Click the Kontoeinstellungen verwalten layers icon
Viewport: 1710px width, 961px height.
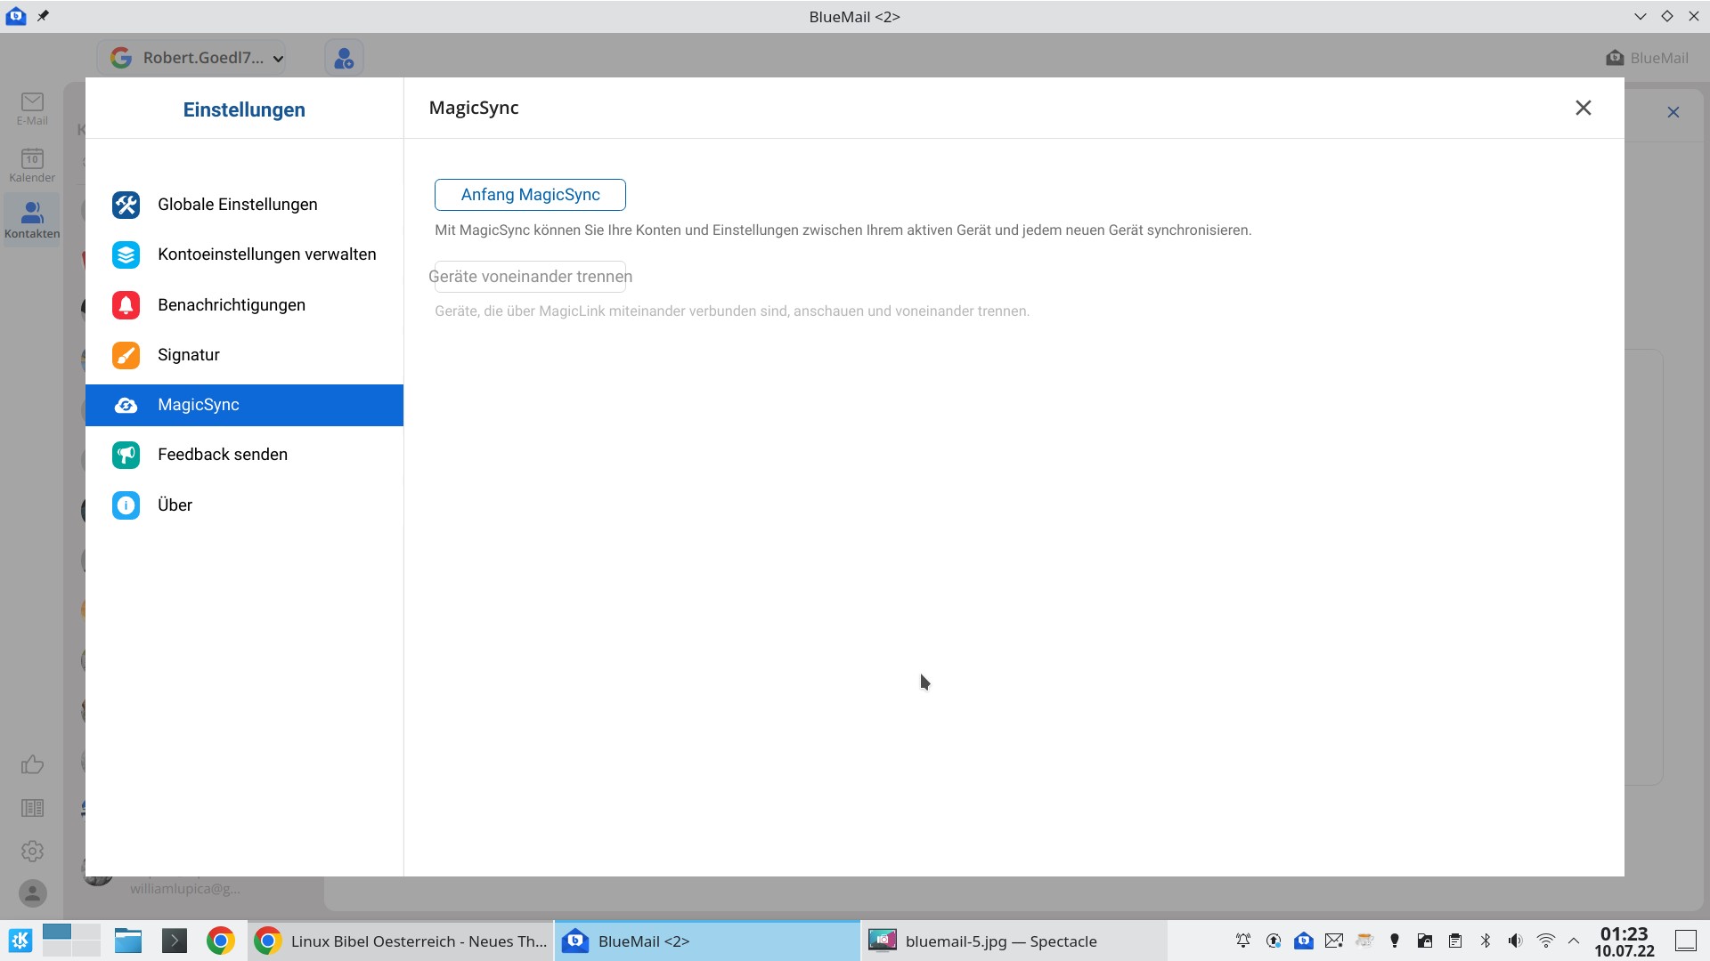click(x=126, y=254)
